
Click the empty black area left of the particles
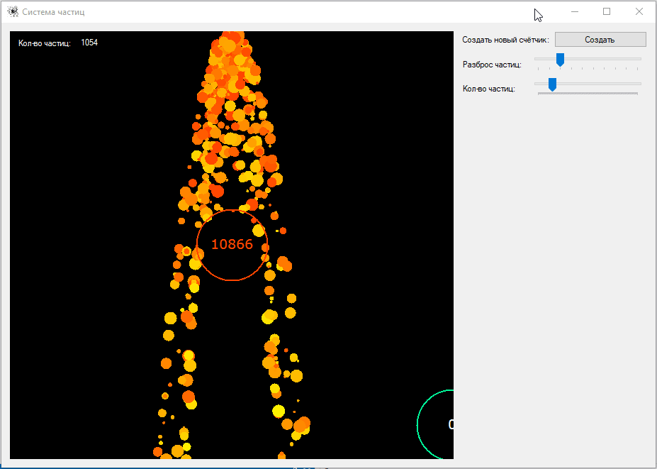pos(78,248)
